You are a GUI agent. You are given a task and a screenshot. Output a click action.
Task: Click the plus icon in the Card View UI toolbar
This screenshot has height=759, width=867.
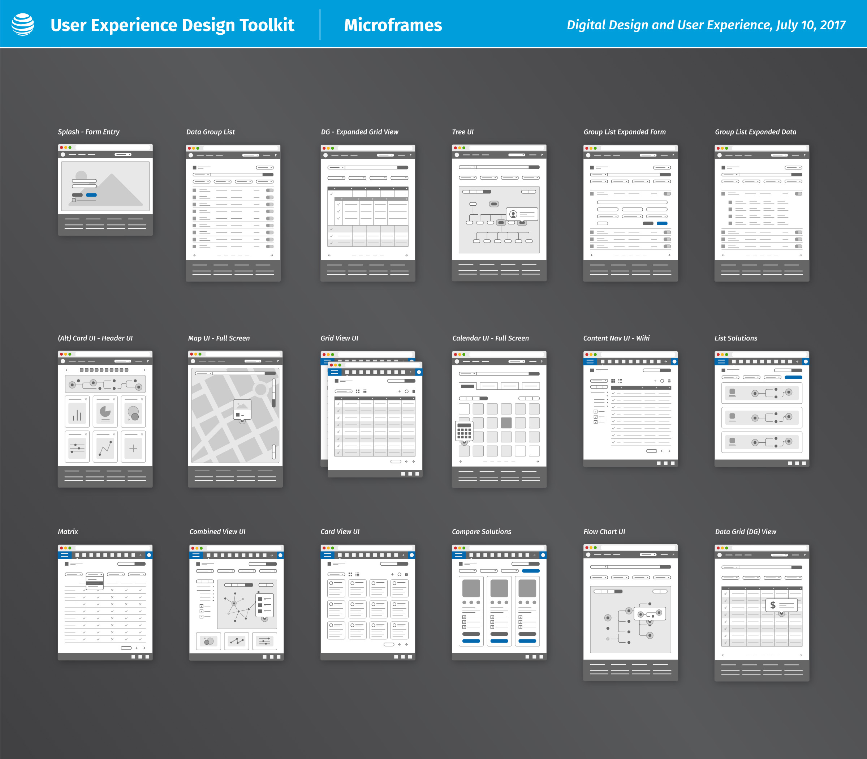click(x=392, y=574)
